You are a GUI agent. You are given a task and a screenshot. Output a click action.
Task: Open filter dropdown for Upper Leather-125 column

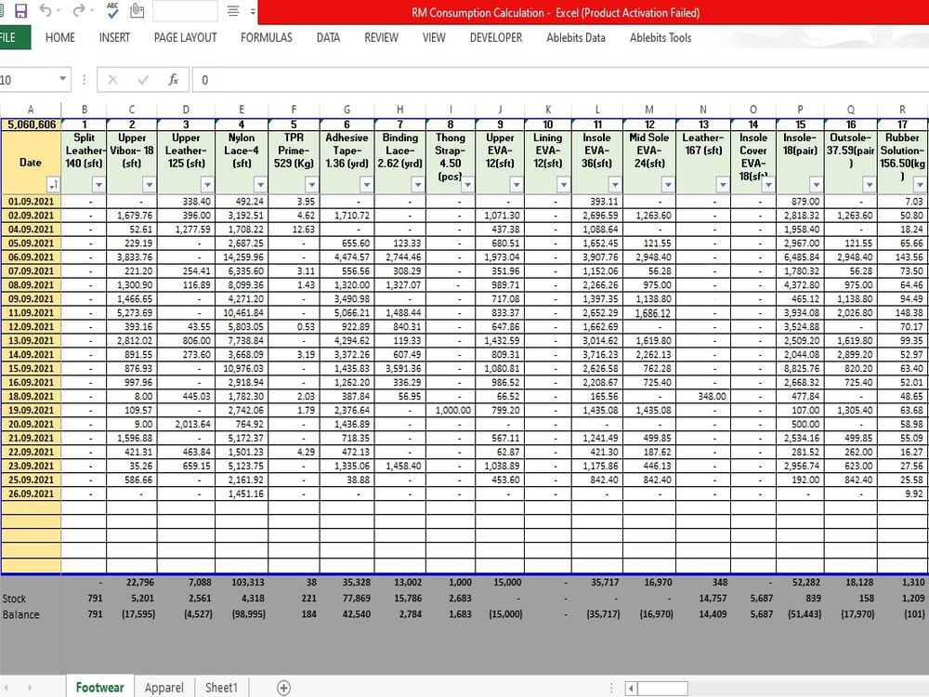pyautogui.click(x=207, y=185)
